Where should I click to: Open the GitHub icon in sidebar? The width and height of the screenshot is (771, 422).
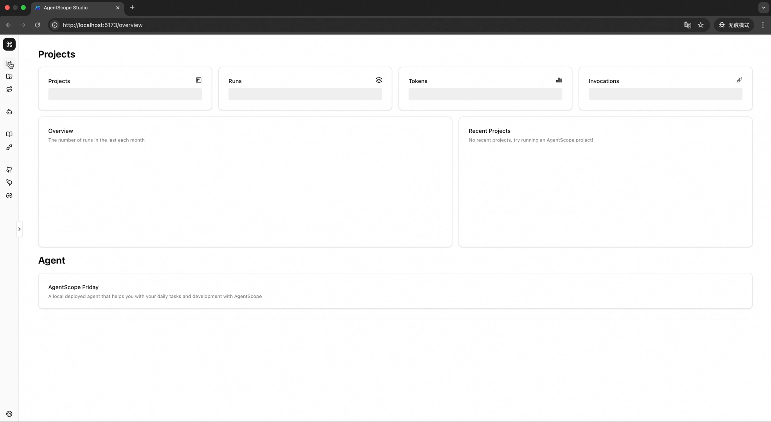point(9,170)
